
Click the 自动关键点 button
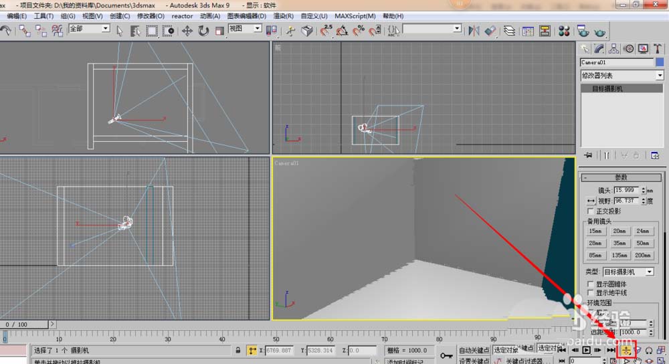point(474,350)
